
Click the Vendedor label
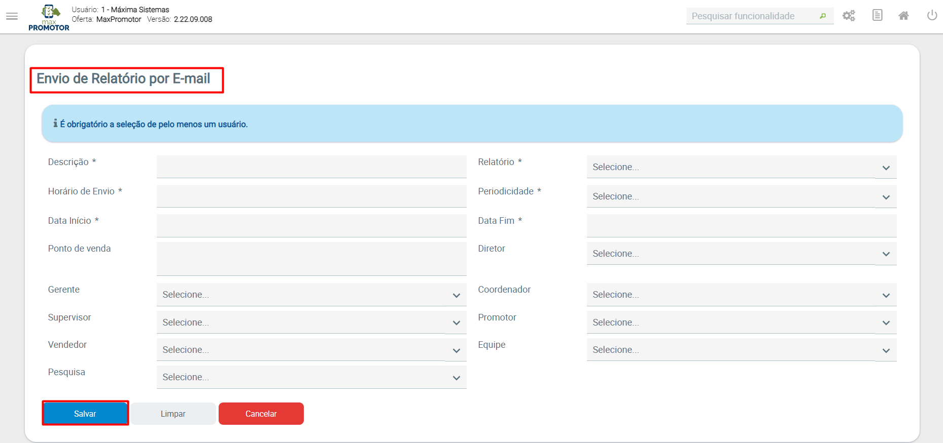[x=67, y=345]
